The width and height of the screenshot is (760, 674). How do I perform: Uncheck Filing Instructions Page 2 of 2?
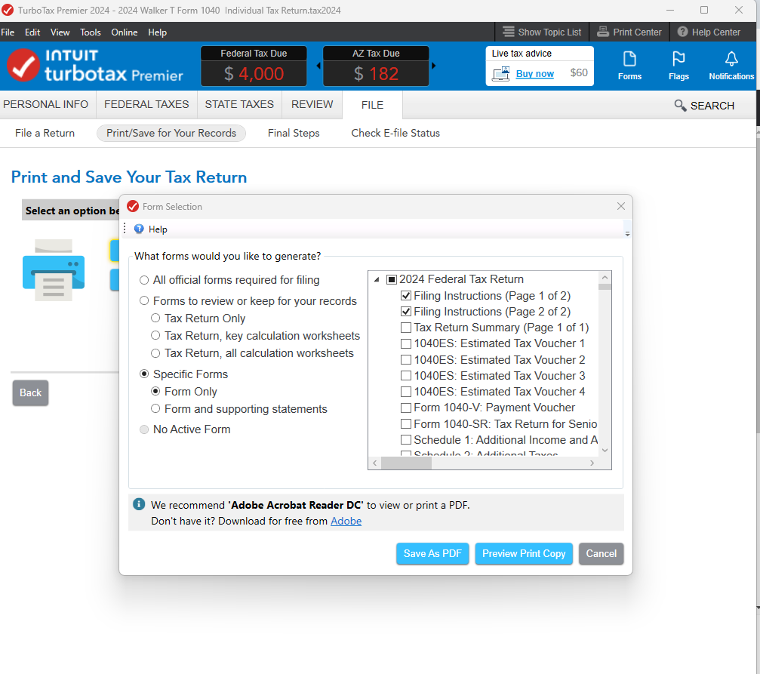coord(406,312)
